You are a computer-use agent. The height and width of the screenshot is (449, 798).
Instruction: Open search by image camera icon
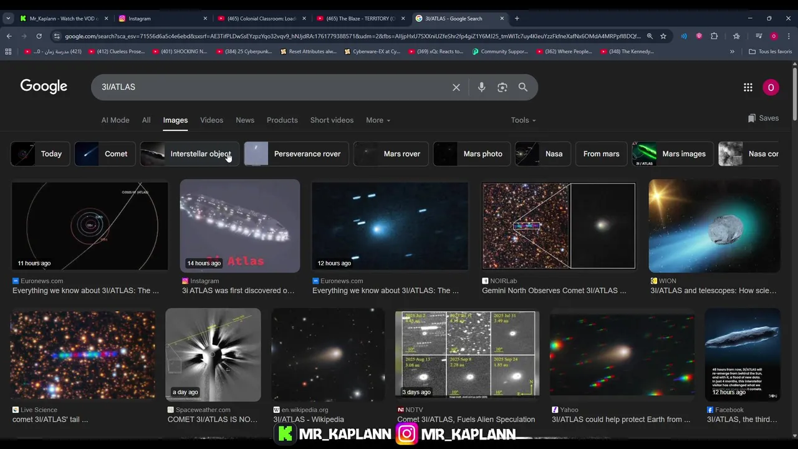coord(502,87)
